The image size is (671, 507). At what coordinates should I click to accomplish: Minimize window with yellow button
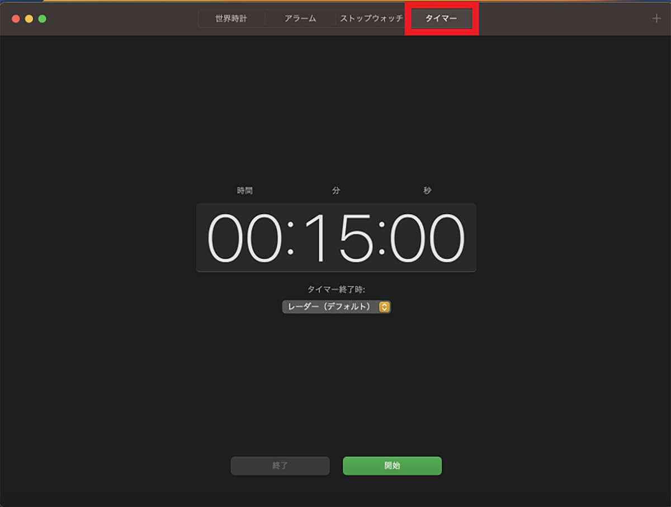point(29,18)
